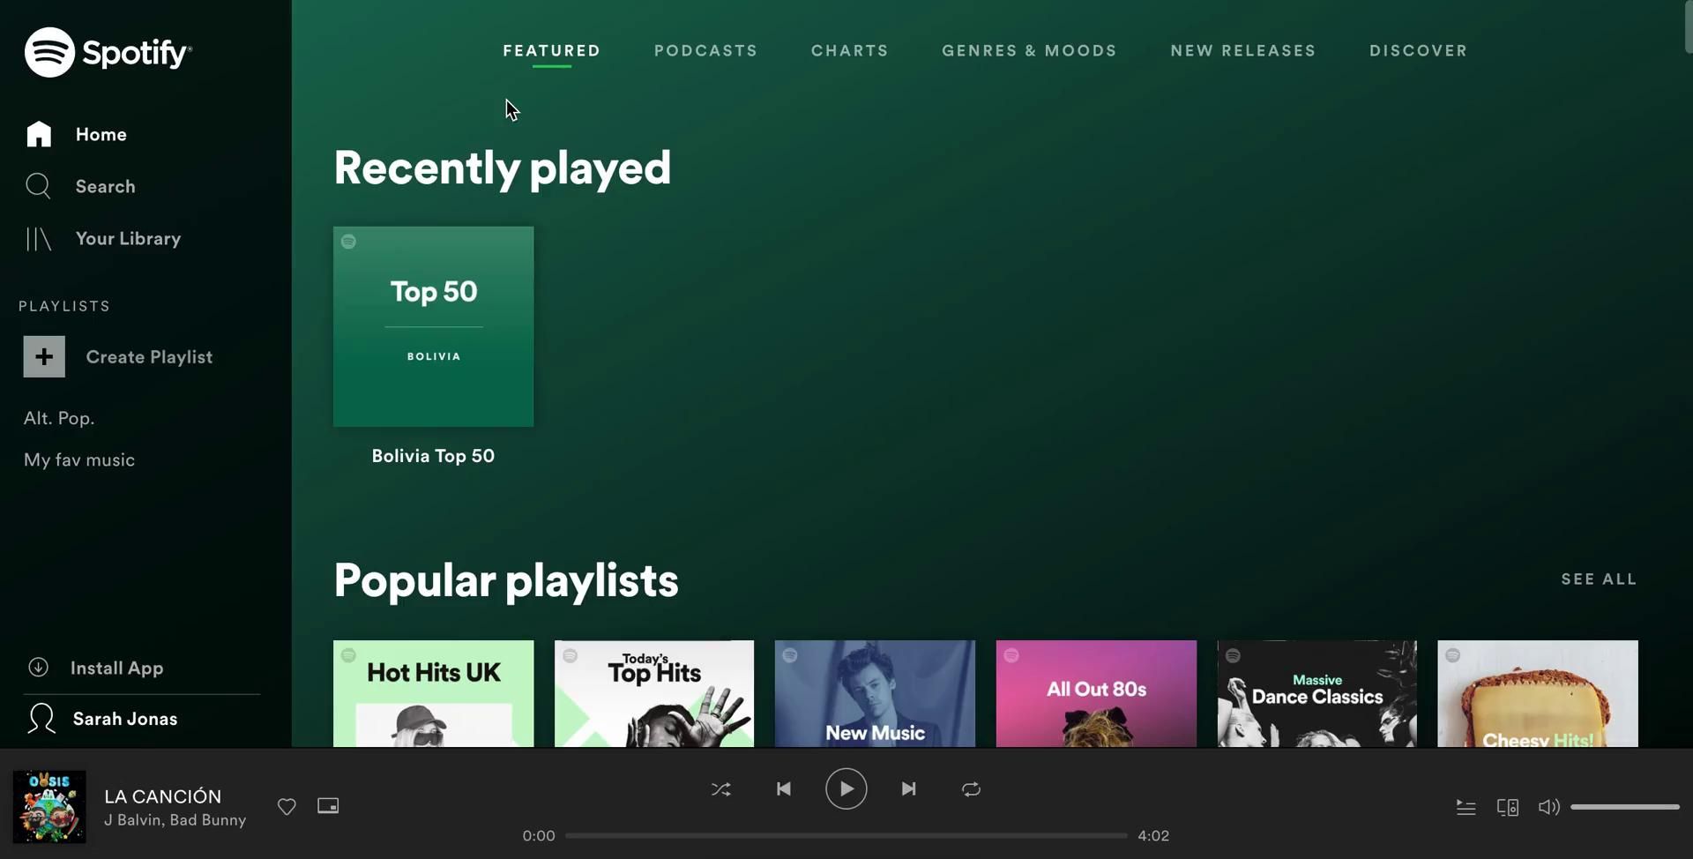Go to the previous track
Screen dimensions: 1693x859
783,789
